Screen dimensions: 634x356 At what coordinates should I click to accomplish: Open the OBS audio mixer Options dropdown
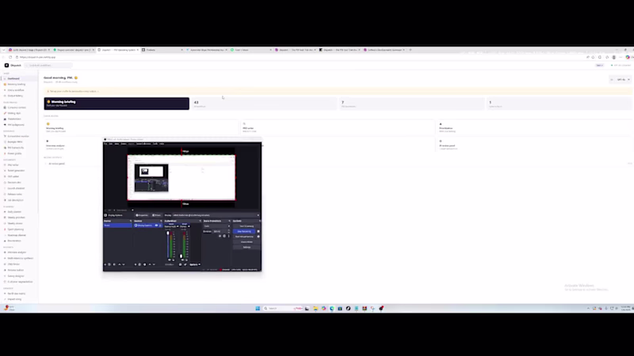[194, 265]
